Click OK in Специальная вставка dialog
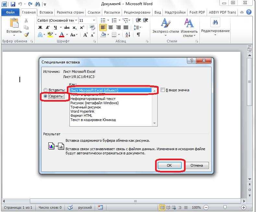This screenshot has width=256, height=212. click(x=169, y=165)
